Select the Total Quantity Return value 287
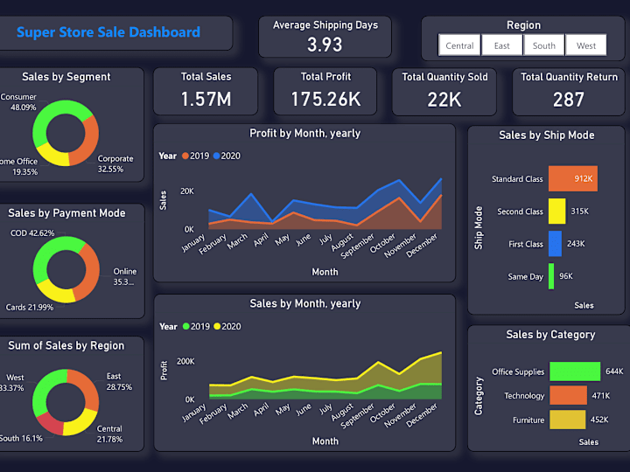The width and height of the screenshot is (630, 472). [x=569, y=100]
